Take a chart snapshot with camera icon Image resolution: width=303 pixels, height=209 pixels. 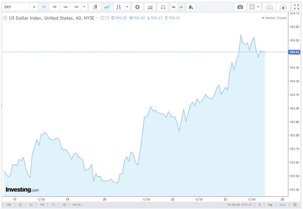click(240, 7)
